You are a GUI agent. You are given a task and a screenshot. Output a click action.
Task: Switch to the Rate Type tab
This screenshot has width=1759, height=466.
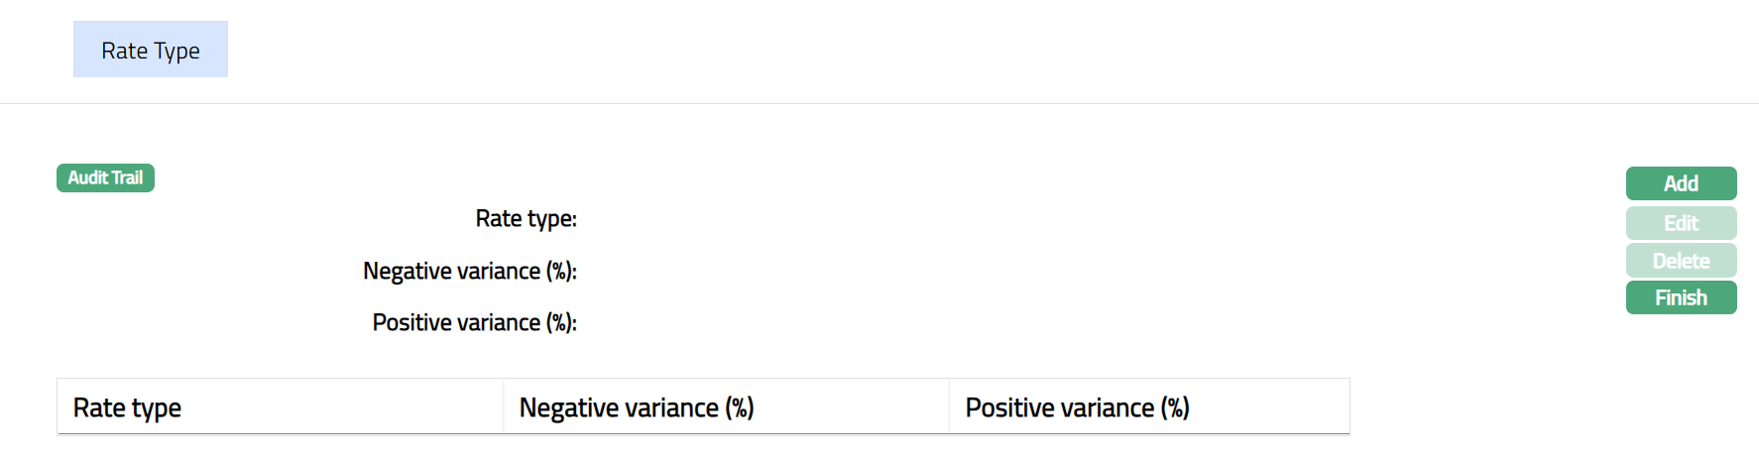tap(151, 50)
